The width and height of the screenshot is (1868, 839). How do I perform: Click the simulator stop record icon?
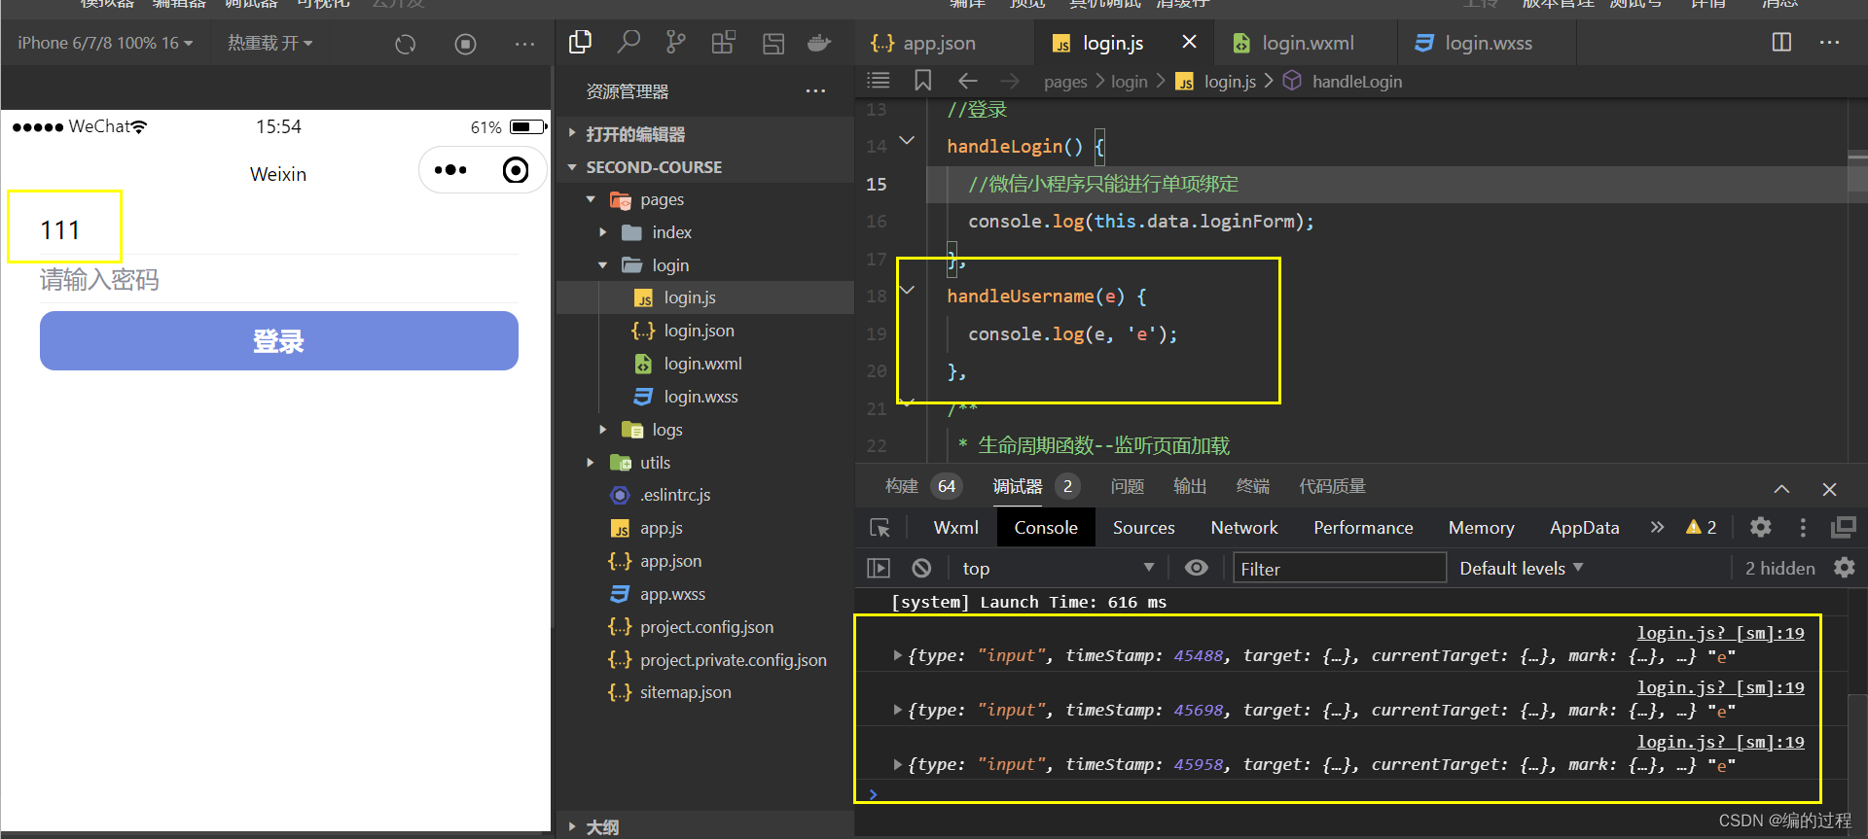tap(466, 44)
